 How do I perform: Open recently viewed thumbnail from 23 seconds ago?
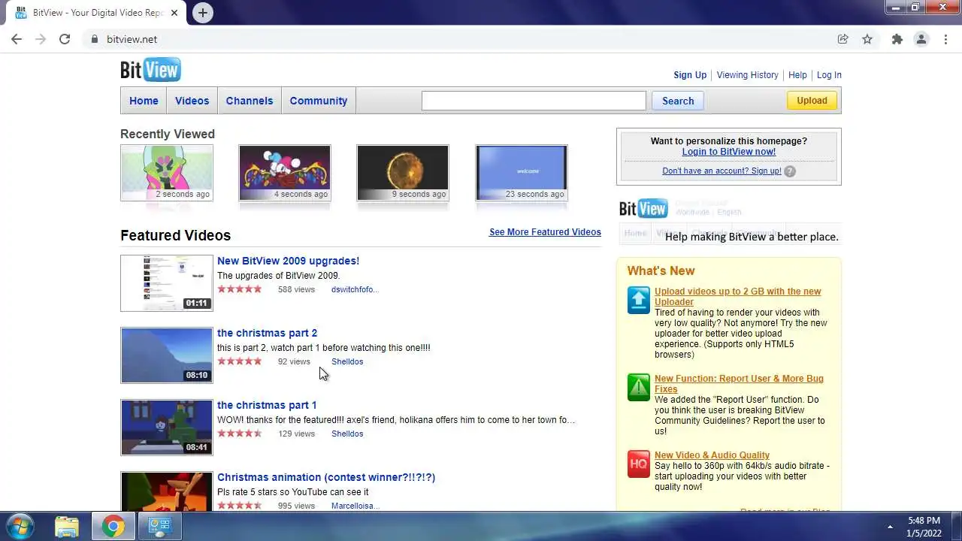tap(522, 173)
